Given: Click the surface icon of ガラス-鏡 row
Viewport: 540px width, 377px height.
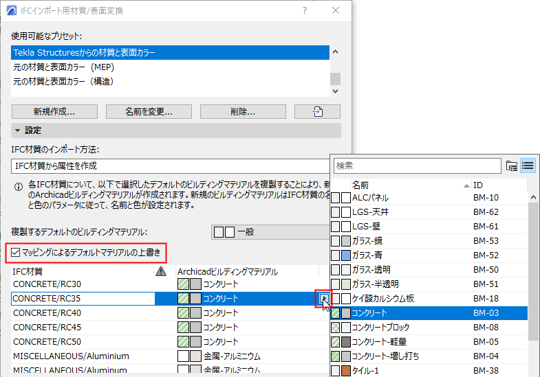Looking at the screenshot, I should 346,240.
